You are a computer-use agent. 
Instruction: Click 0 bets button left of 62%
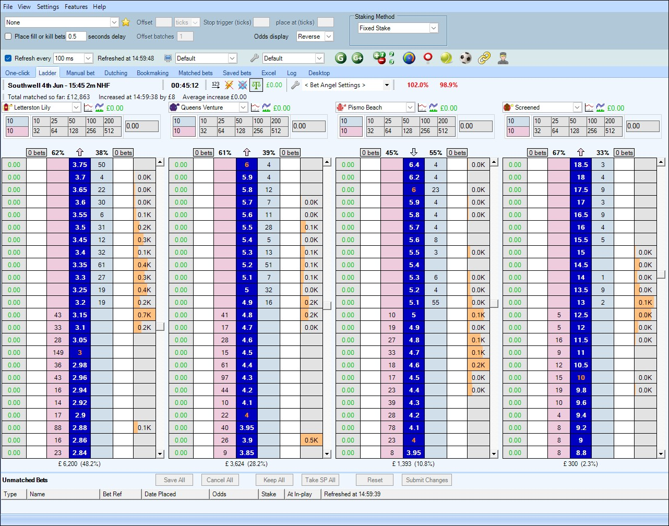[x=37, y=152]
